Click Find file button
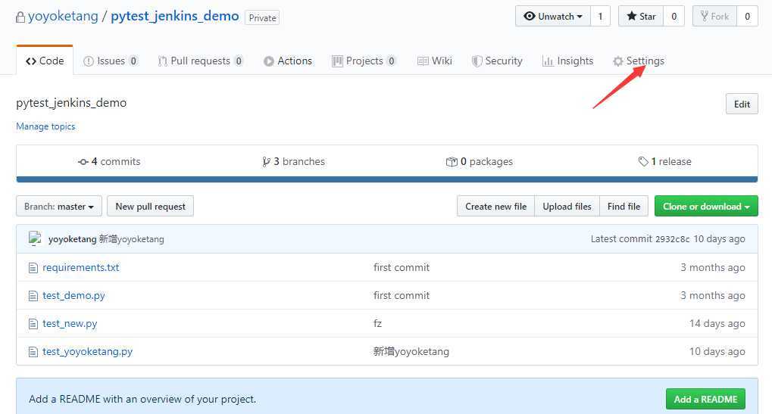Image resolution: width=772 pixels, height=414 pixels. [x=624, y=206]
